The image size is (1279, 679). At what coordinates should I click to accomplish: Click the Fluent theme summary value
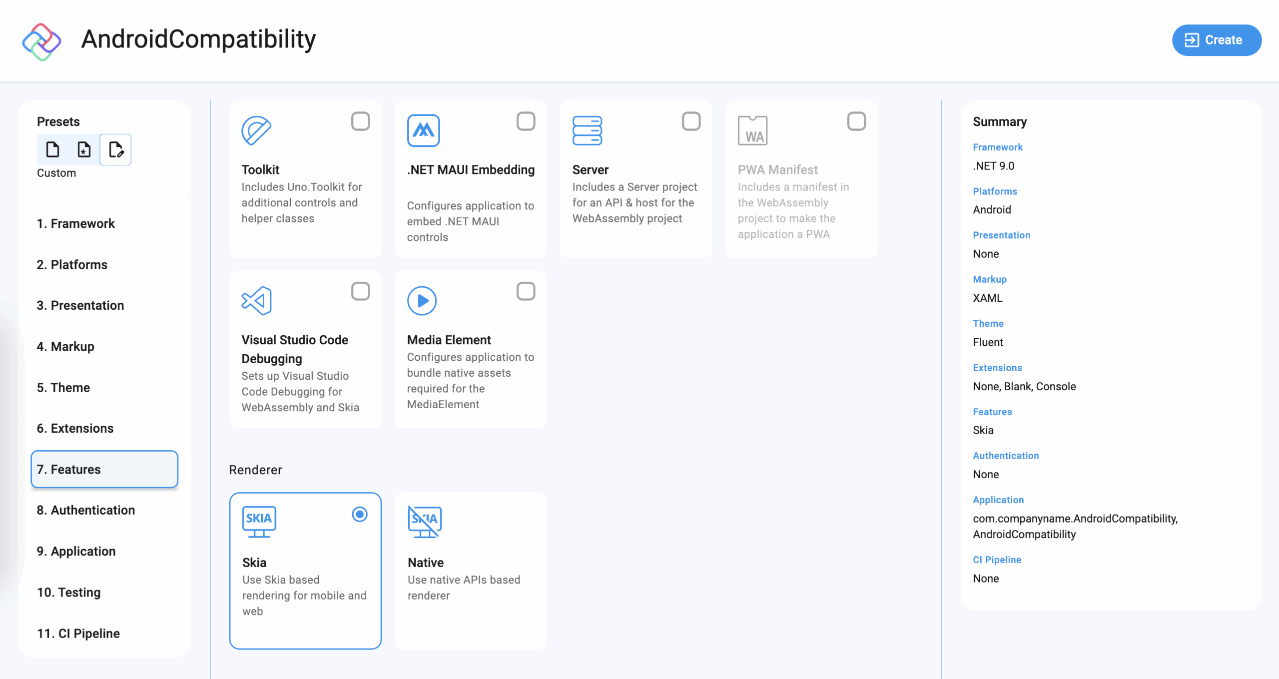(988, 342)
